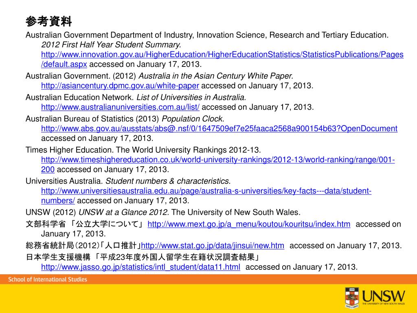
Task: Open the universitiesaustralia.edu.au key-facts link
Action: [x=206, y=191]
